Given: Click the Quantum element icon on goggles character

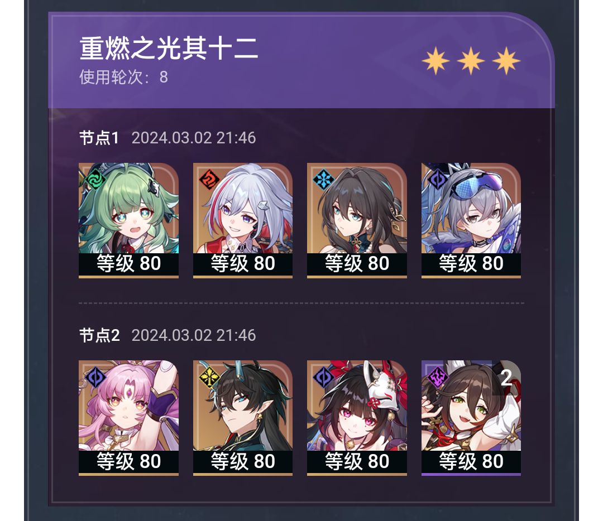Looking at the screenshot, I should [x=438, y=179].
